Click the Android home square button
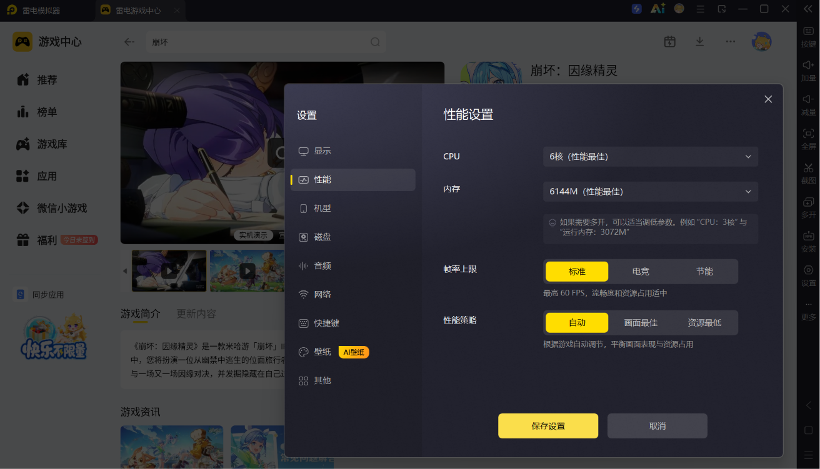Screen dimensions: 820x469 tap(809, 430)
